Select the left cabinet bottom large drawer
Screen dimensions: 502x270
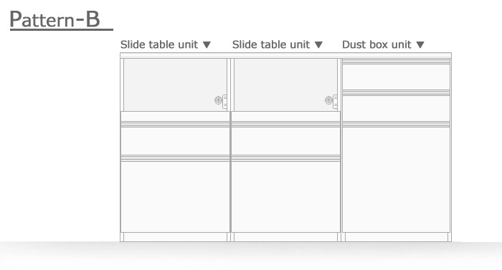[175, 197]
